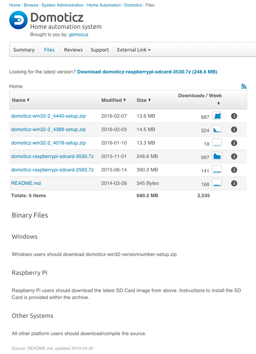
Task: Click the Windows section heading
Action: coord(25,236)
